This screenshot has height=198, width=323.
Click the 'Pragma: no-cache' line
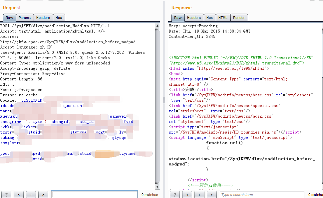pos(19,95)
